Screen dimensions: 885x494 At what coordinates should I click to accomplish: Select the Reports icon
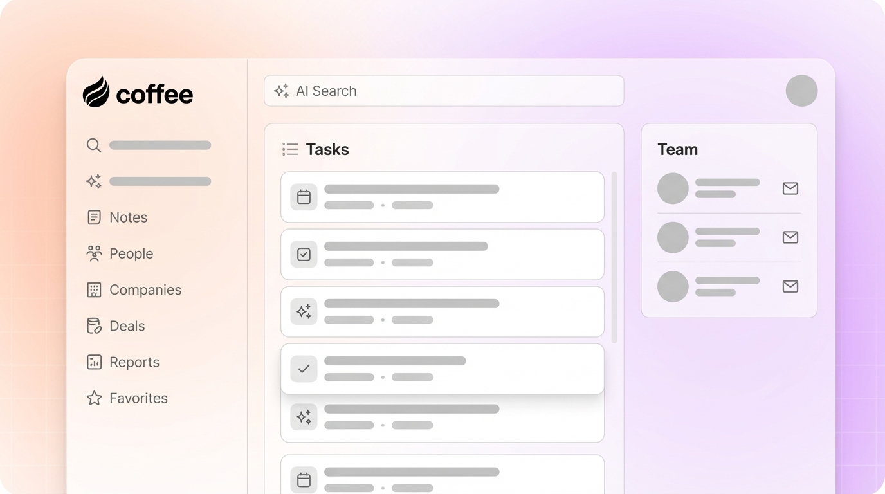(x=93, y=361)
